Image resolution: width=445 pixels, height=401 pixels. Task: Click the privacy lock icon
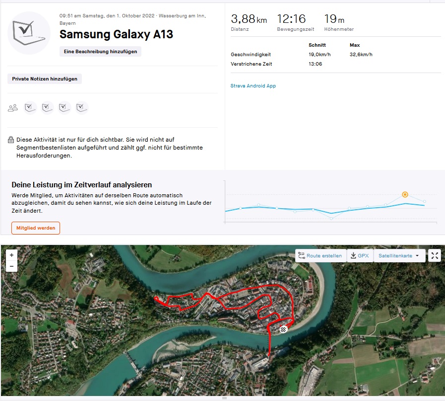pos(11,140)
